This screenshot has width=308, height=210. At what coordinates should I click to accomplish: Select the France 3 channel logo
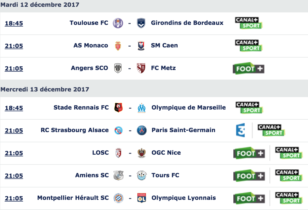[240, 130]
